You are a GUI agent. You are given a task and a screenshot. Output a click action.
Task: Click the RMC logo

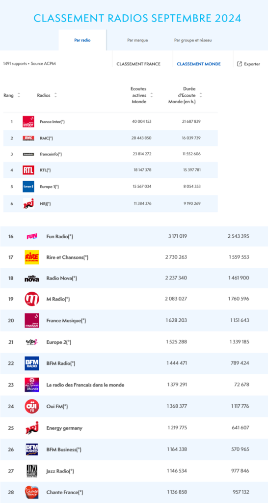click(28, 138)
